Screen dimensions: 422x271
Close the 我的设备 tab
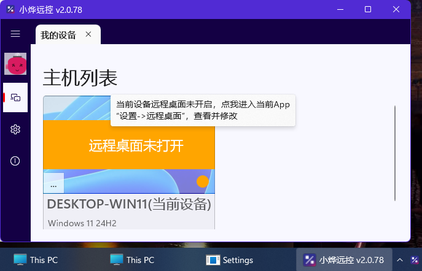(88, 34)
